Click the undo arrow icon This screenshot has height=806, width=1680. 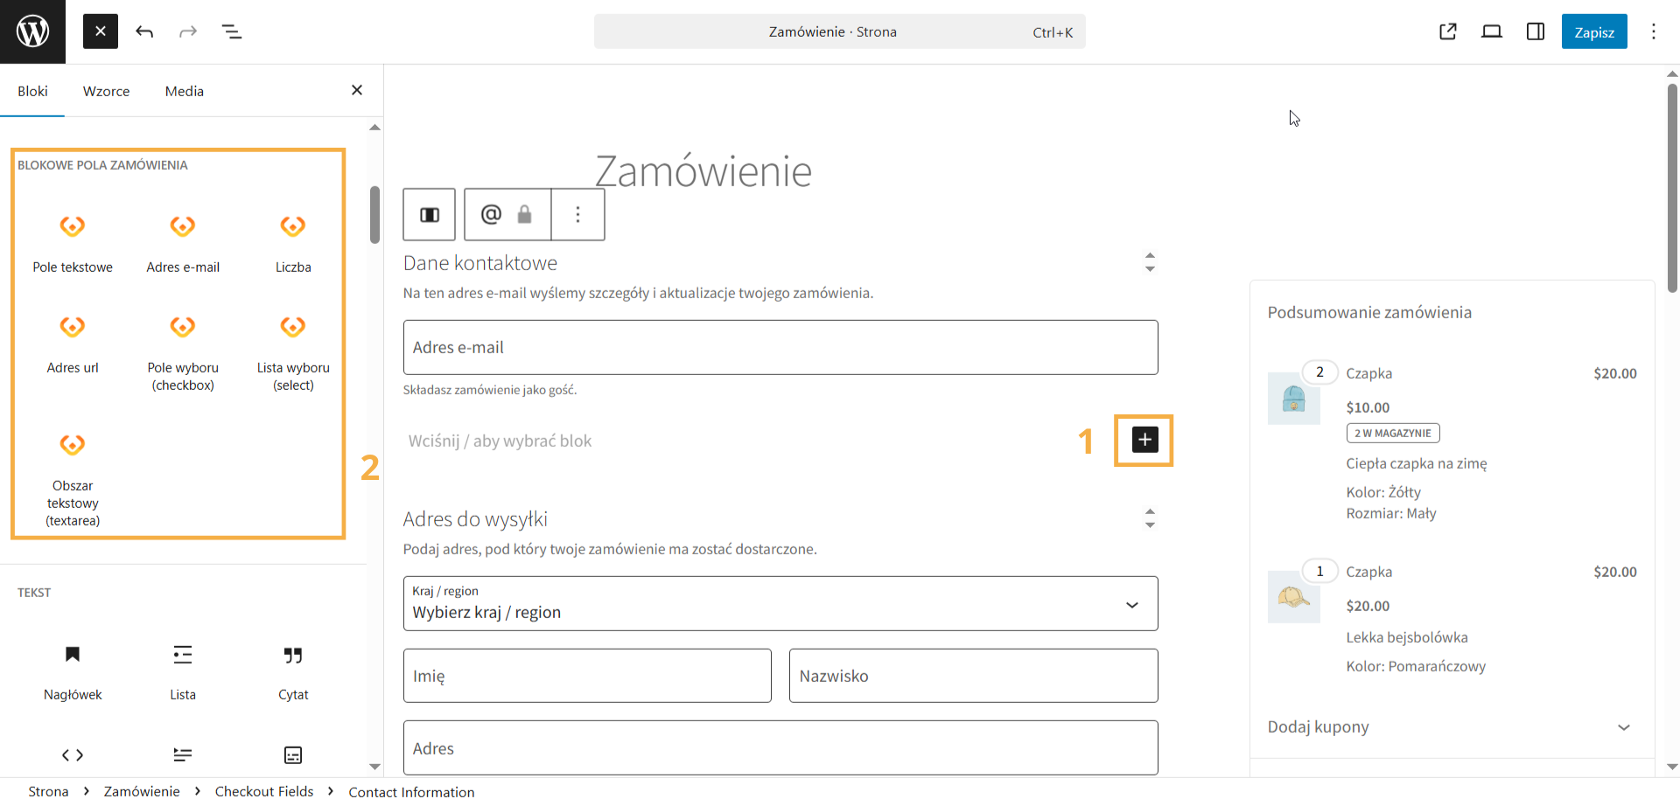(x=144, y=31)
